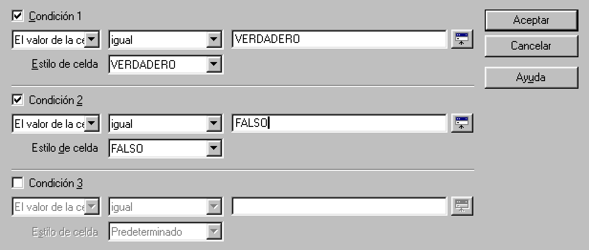The width and height of the screenshot is (589, 250).
Task: Expand the 'igual' operator dropdown in Condición 3
Action: (x=214, y=207)
